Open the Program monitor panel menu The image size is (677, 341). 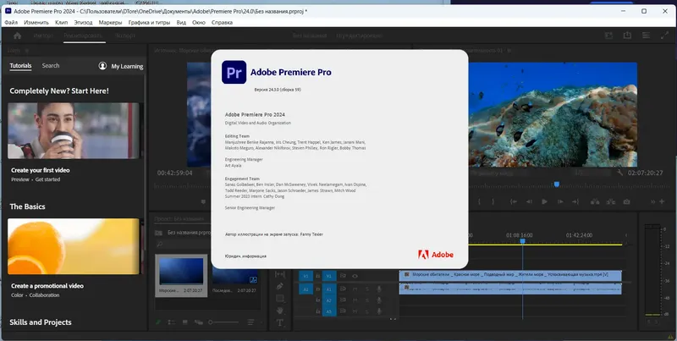point(509,51)
